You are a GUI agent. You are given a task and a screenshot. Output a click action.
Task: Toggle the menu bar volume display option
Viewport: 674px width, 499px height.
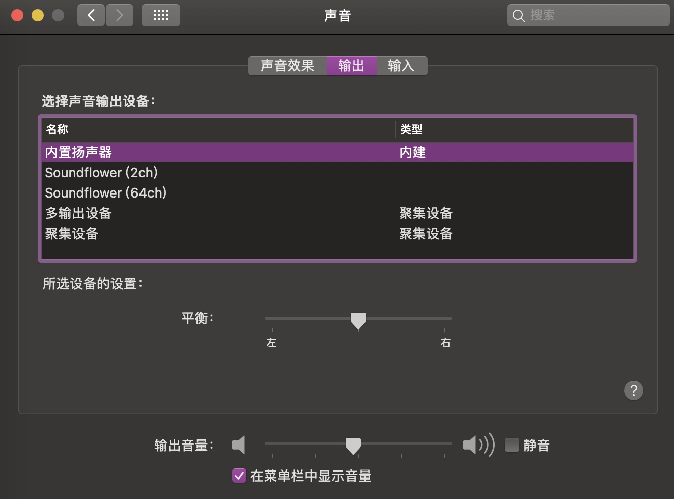pyautogui.click(x=239, y=476)
